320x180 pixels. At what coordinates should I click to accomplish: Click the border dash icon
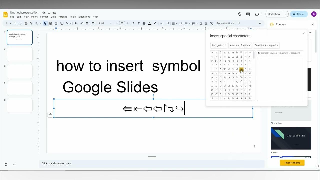click(93, 23)
